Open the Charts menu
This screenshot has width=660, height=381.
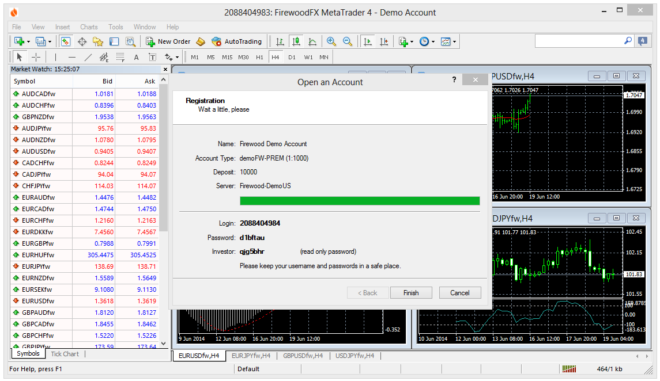[x=89, y=27]
